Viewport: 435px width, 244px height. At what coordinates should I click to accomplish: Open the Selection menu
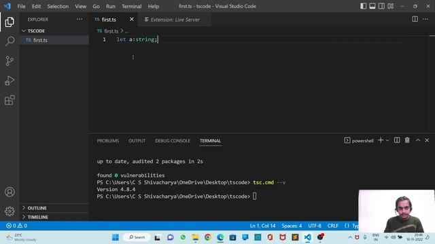[58, 6]
